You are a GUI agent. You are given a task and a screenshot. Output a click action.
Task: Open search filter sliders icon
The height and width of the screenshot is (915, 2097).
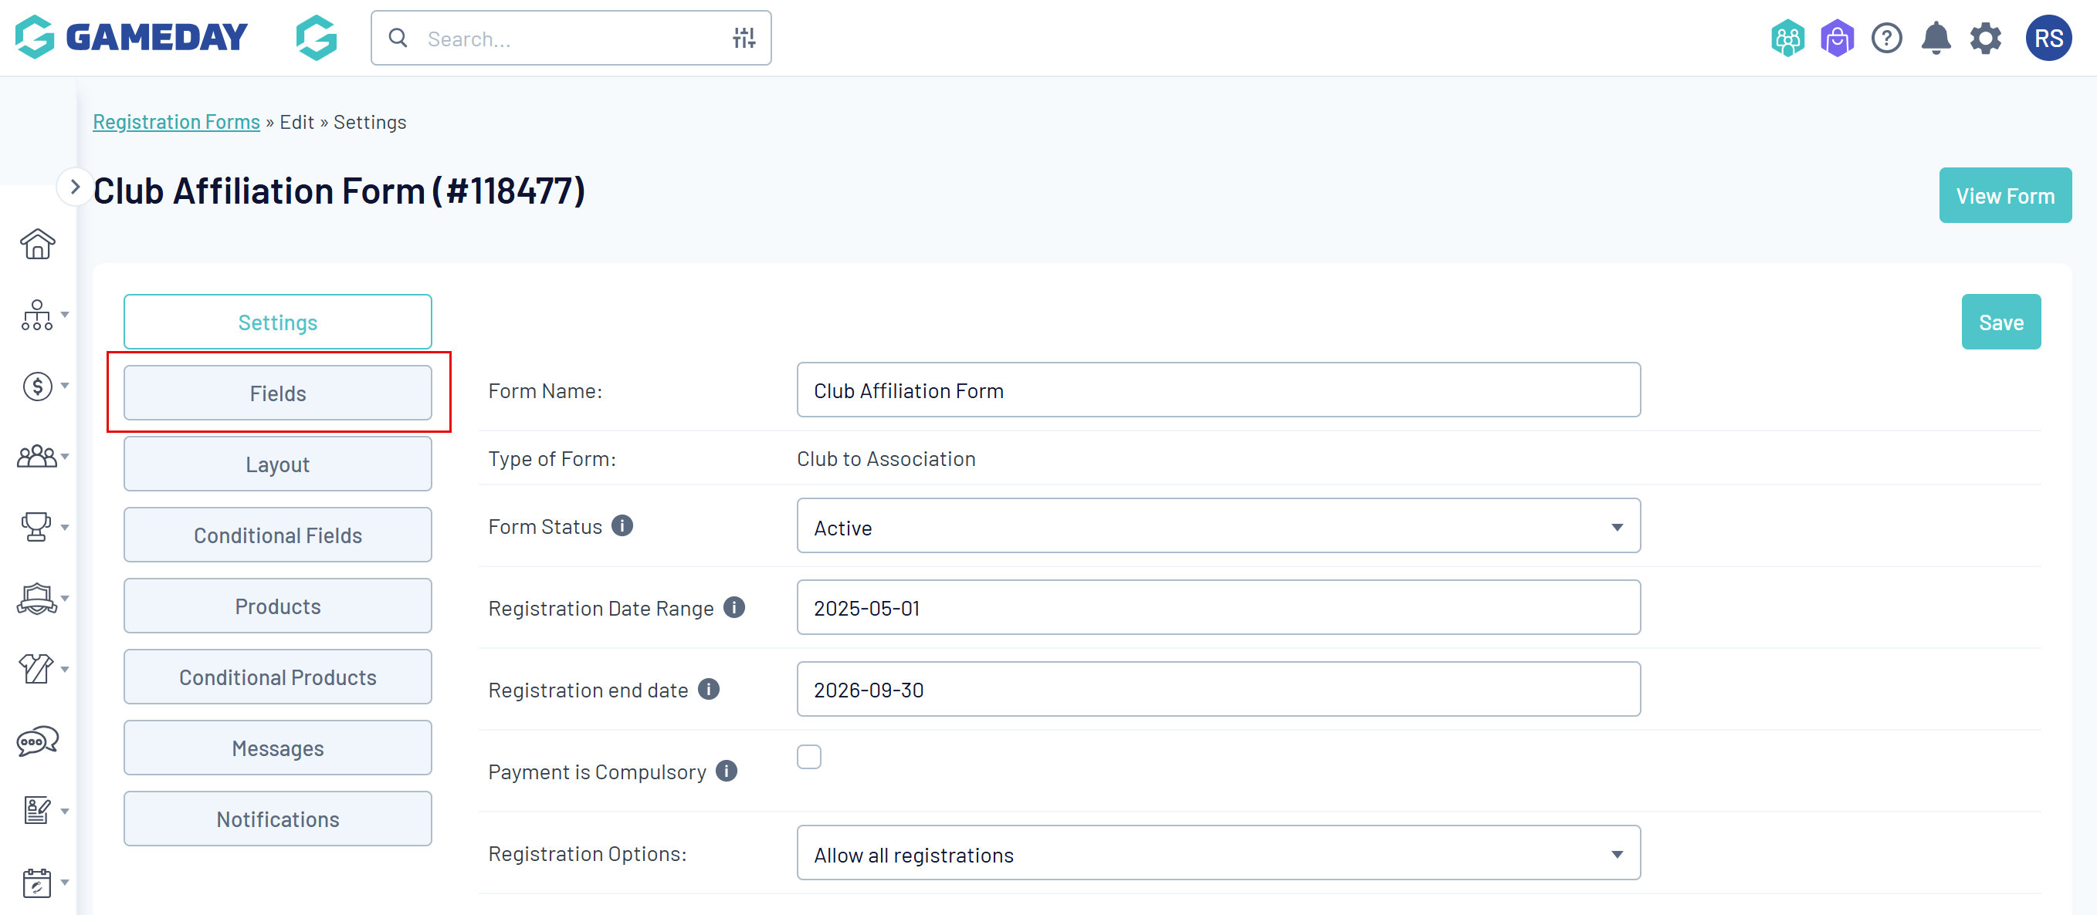744,39
